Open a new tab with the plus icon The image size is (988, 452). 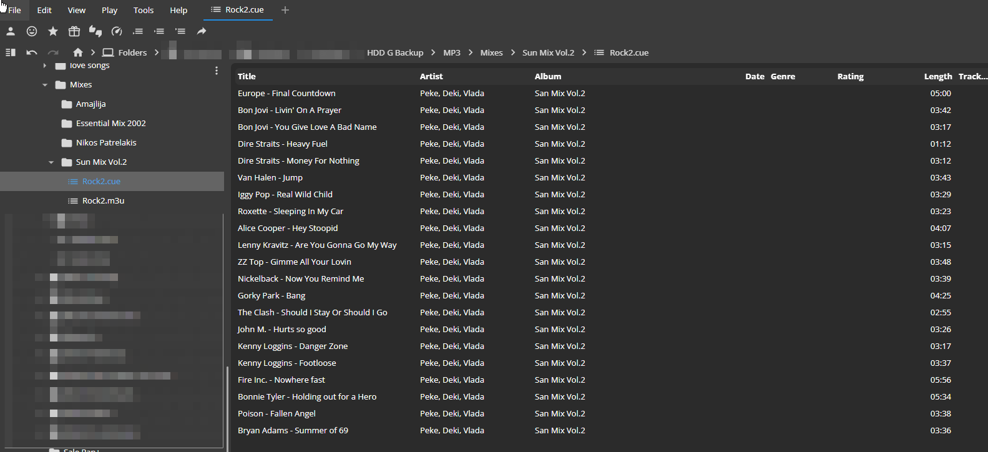click(285, 10)
